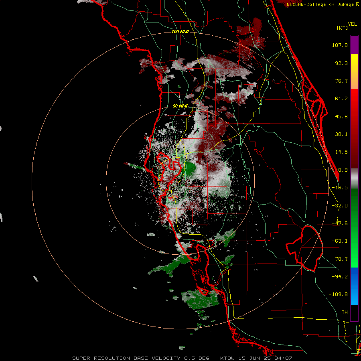Screen dimensions: 361x361
Task: Select the -0.9 velocity scale value
Action: tap(341, 170)
